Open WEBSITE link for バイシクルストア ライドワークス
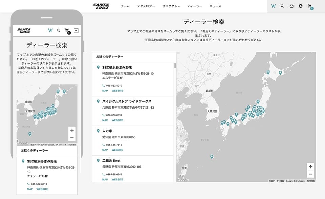 pyautogui.click(x=117, y=120)
